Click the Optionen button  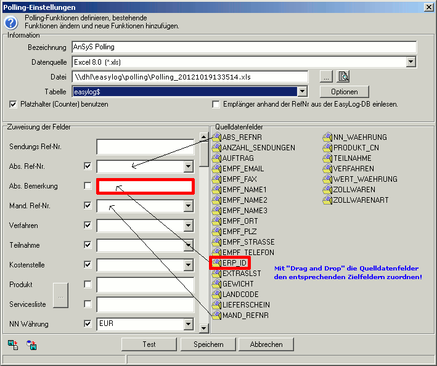pyautogui.click(x=344, y=91)
